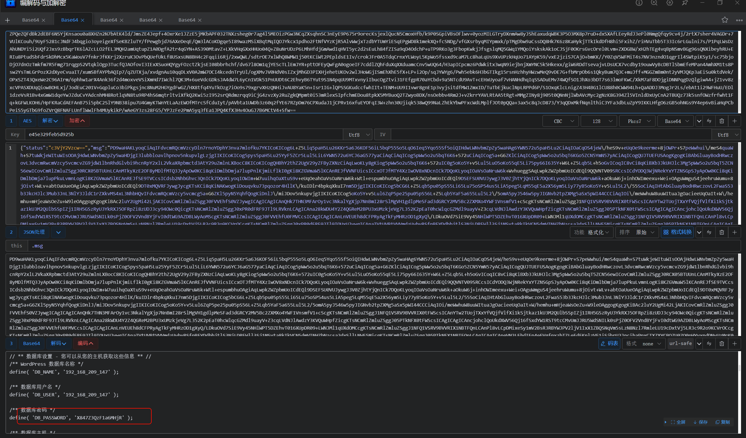Toggle 格式转换 button in JSON step
Image resolution: width=746 pixels, height=438 pixels.
pos(677,232)
